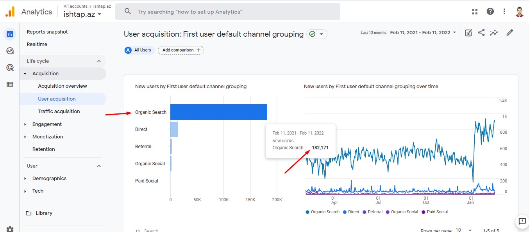This screenshot has width=529, height=232.
Task: Click the Share this report icon
Action: (x=481, y=33)
